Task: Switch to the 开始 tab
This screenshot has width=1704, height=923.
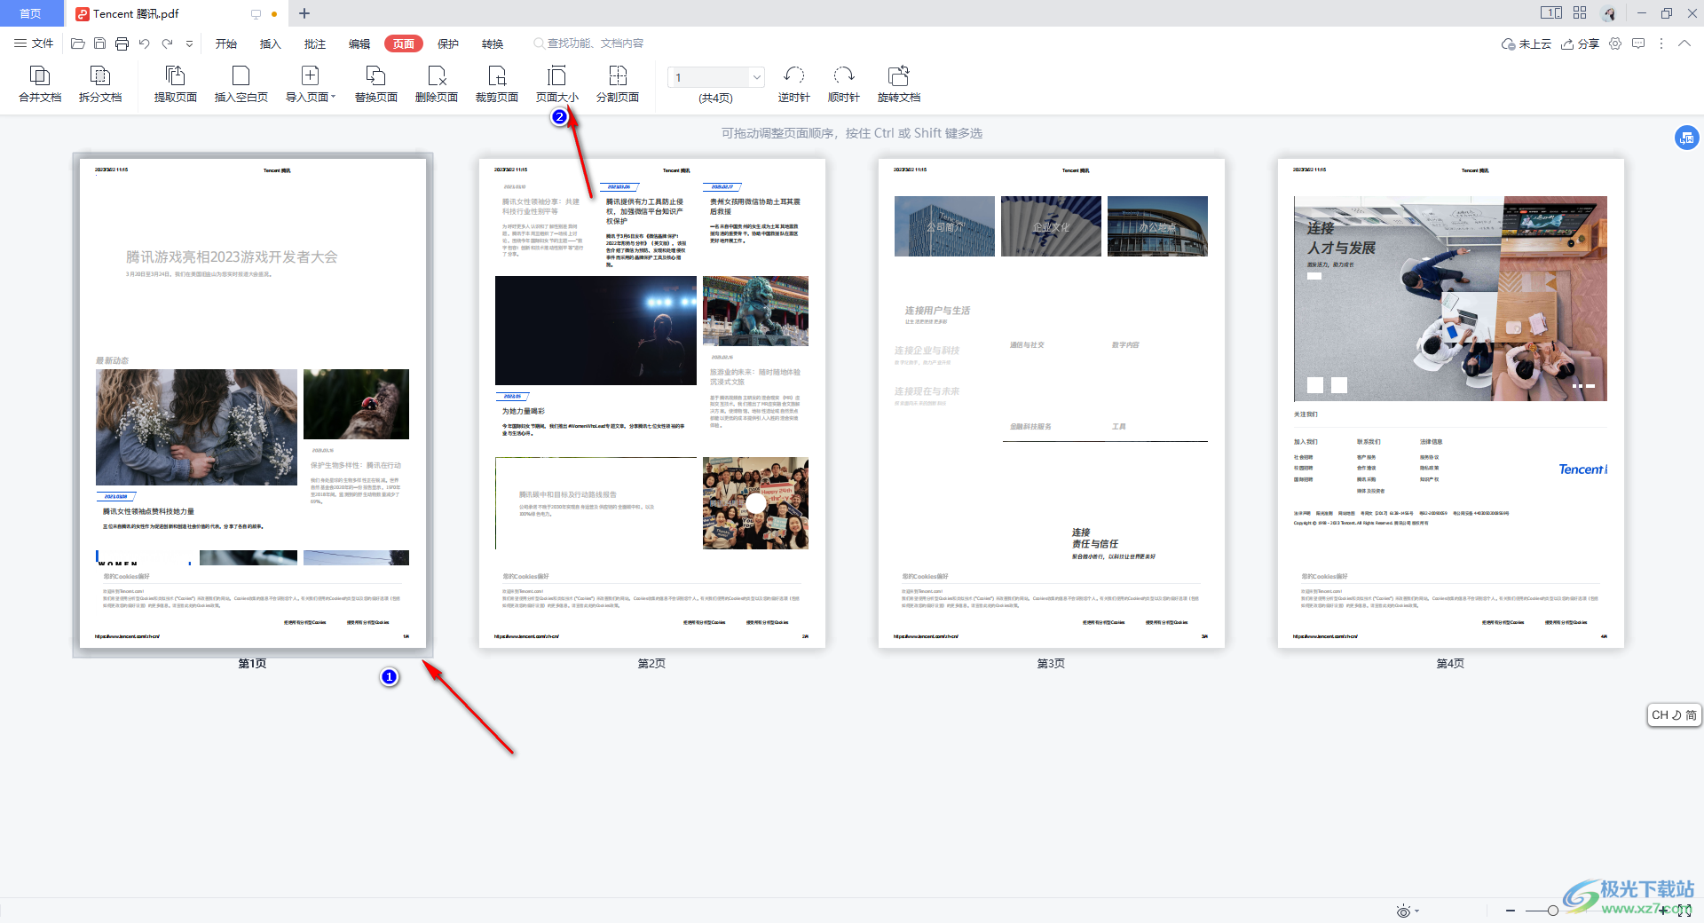Action: (x=226, y=43)
